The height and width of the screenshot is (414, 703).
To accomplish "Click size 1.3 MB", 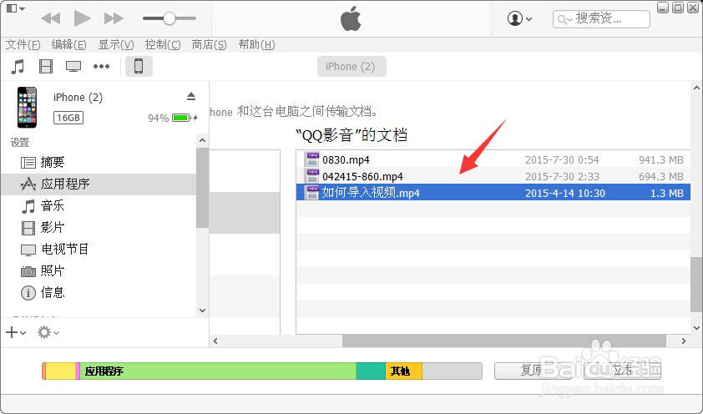I will (667, 193).
